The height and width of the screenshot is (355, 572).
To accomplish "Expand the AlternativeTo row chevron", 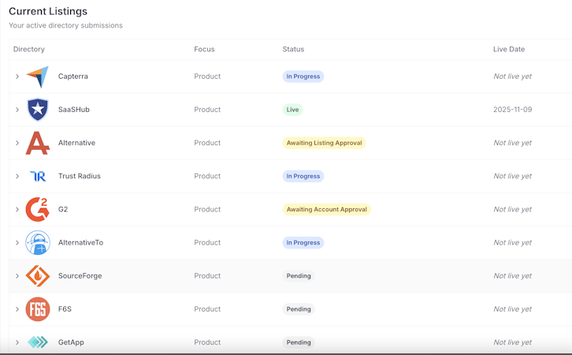I will [17, 242].
